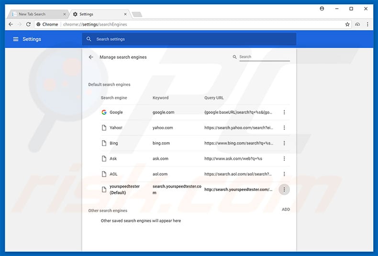Open a new browser tab
Screen dimensions: 378x256
tap(137, 14)
